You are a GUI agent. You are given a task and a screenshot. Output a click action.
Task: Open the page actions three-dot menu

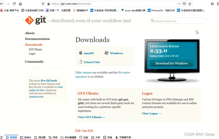(179, 4)
